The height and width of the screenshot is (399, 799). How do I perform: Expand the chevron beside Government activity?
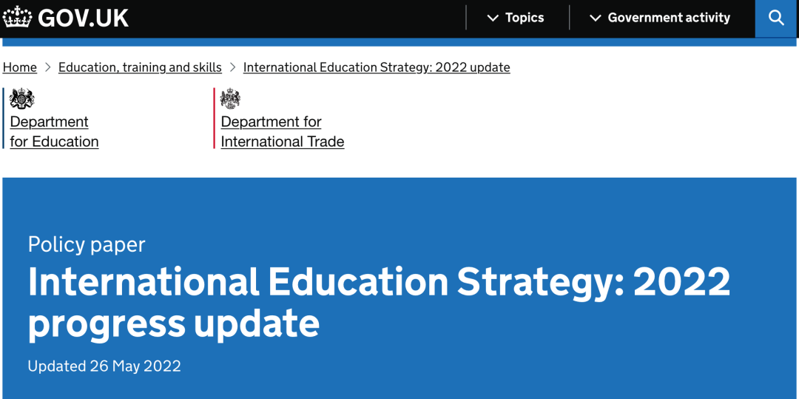(595, 18)
